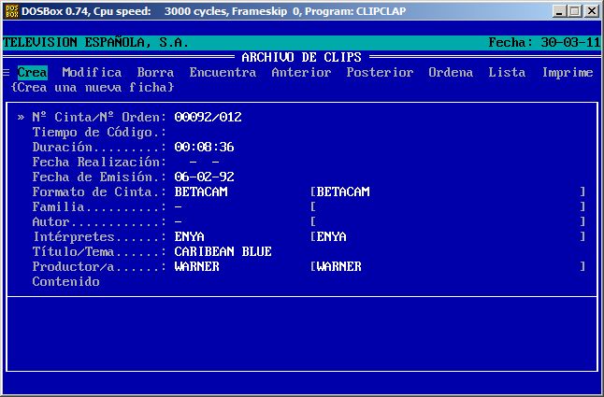Click the Familia dash value
Viewport: 604px width, 397px height.
[x=178, y=207]
